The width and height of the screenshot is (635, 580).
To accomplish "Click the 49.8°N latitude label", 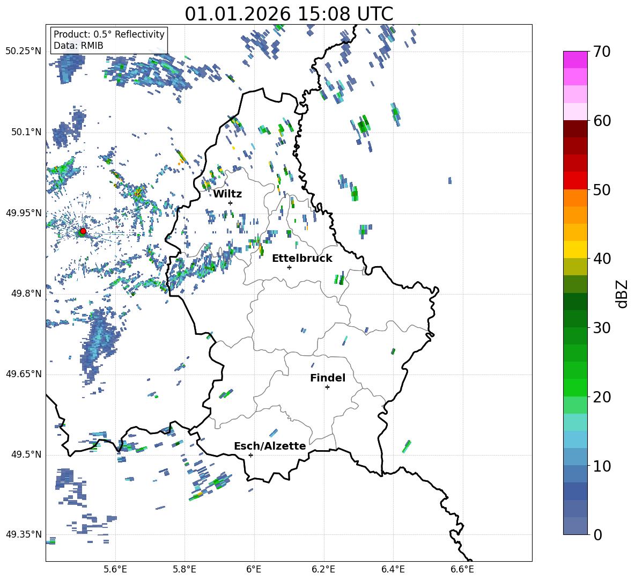I will click(x=26, y=293).
